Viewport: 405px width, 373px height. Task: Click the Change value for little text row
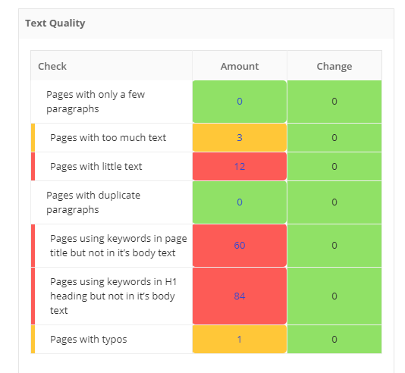[x=334, y=167]
